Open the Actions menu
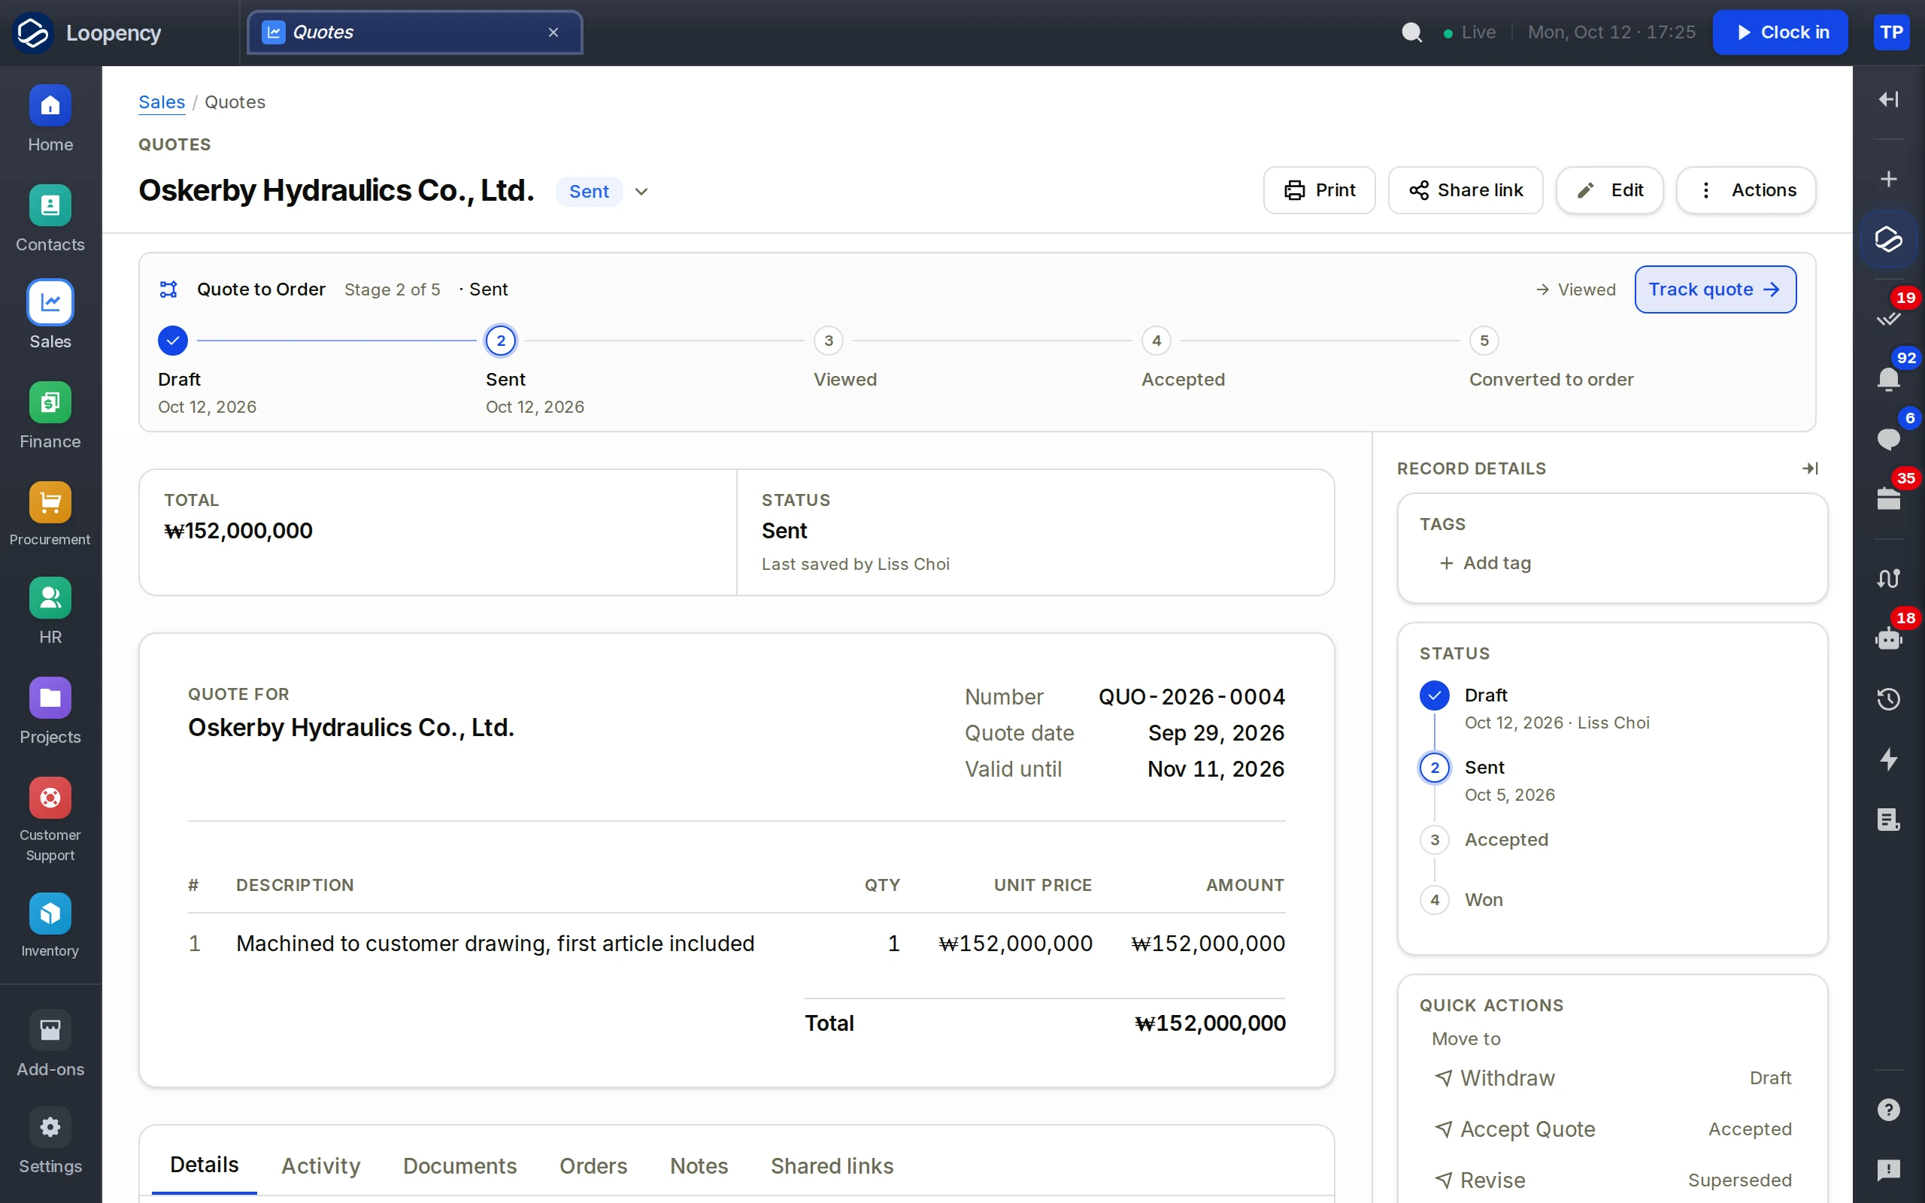This screenshot has width=1925, height=1203. point(1746,190)
